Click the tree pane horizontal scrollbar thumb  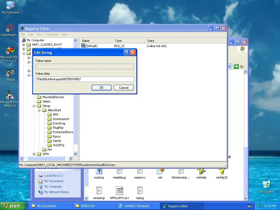(46, 158)
